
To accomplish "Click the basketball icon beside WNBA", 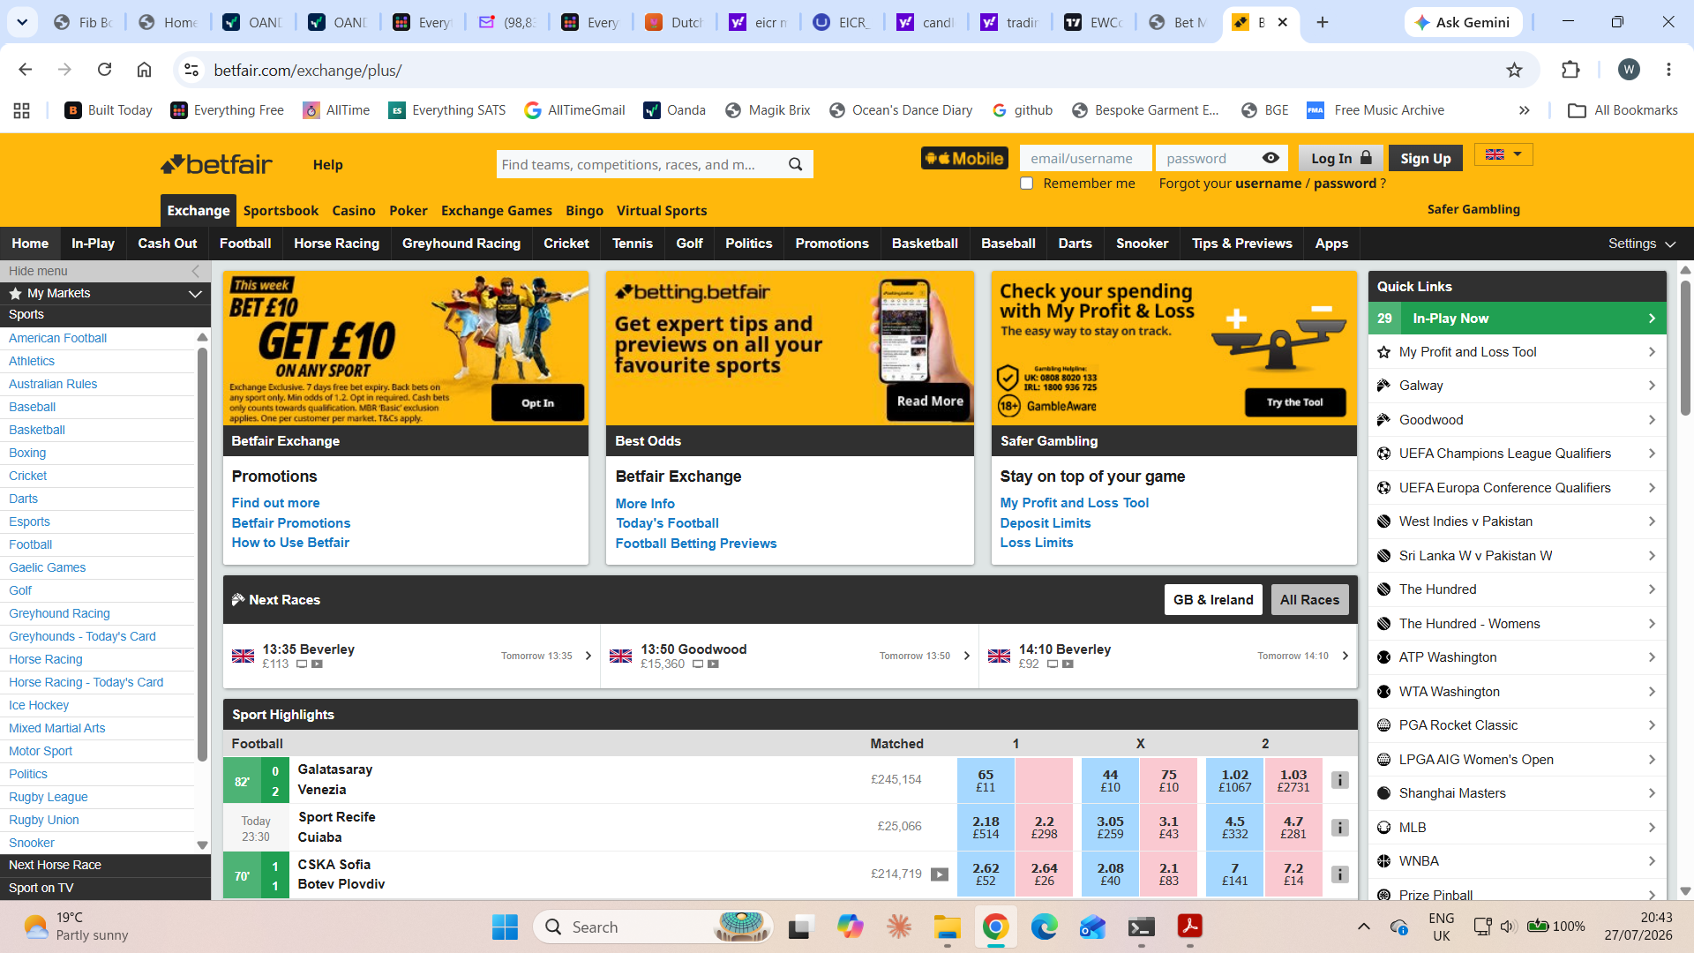I will (x=1383, y=861).
